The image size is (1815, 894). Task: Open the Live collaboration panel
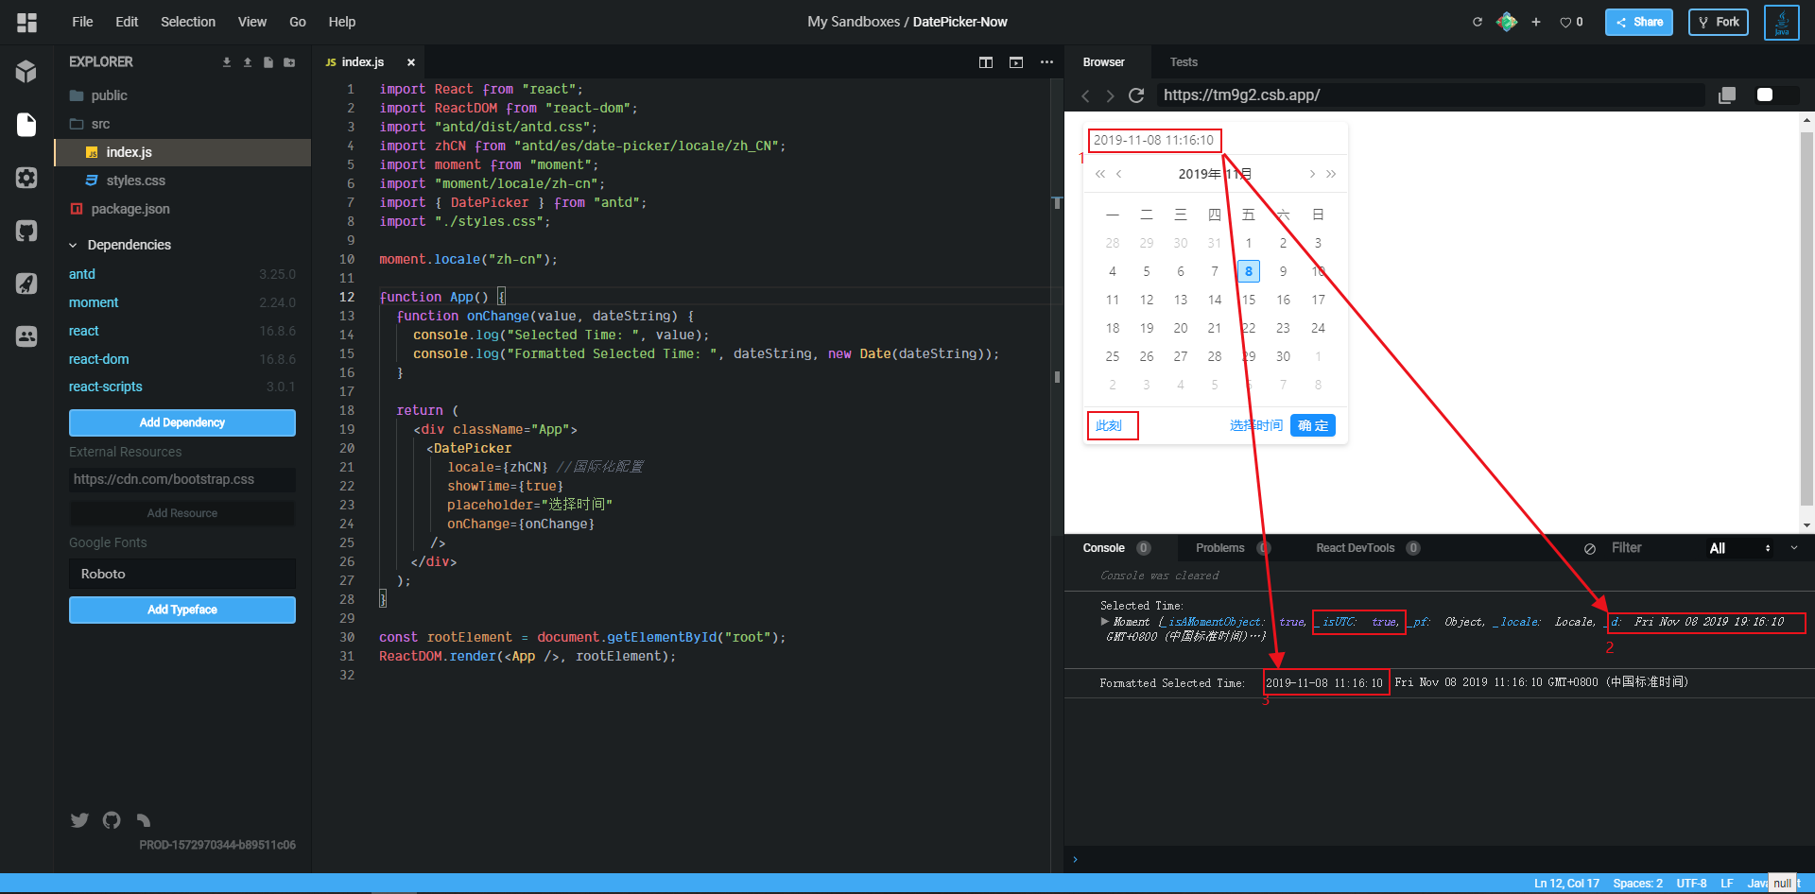pos(26,336)
